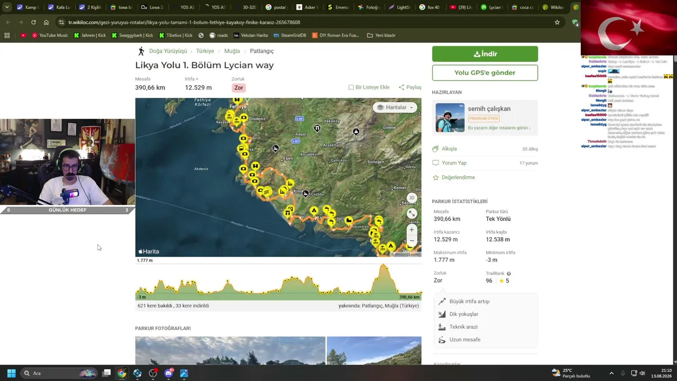Open the DIY Roman Eva Foa bookmark

[335, 35]
